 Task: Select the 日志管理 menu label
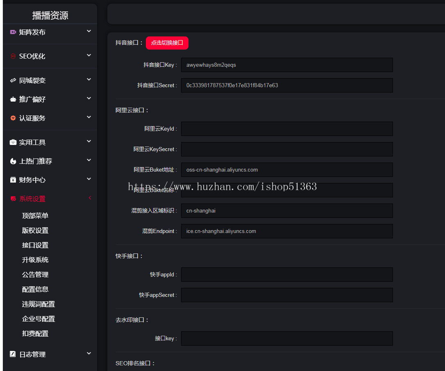32,355
